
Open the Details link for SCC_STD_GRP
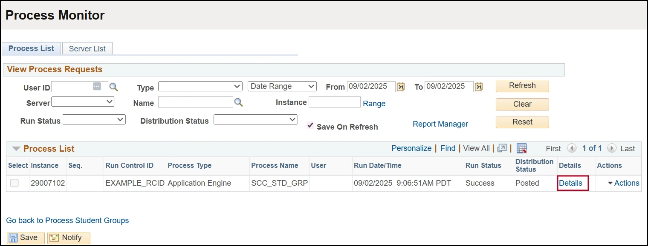point(570,183)
